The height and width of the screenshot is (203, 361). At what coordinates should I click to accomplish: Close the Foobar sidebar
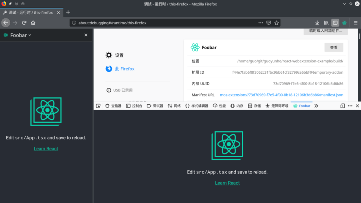(x=86, y=35)
